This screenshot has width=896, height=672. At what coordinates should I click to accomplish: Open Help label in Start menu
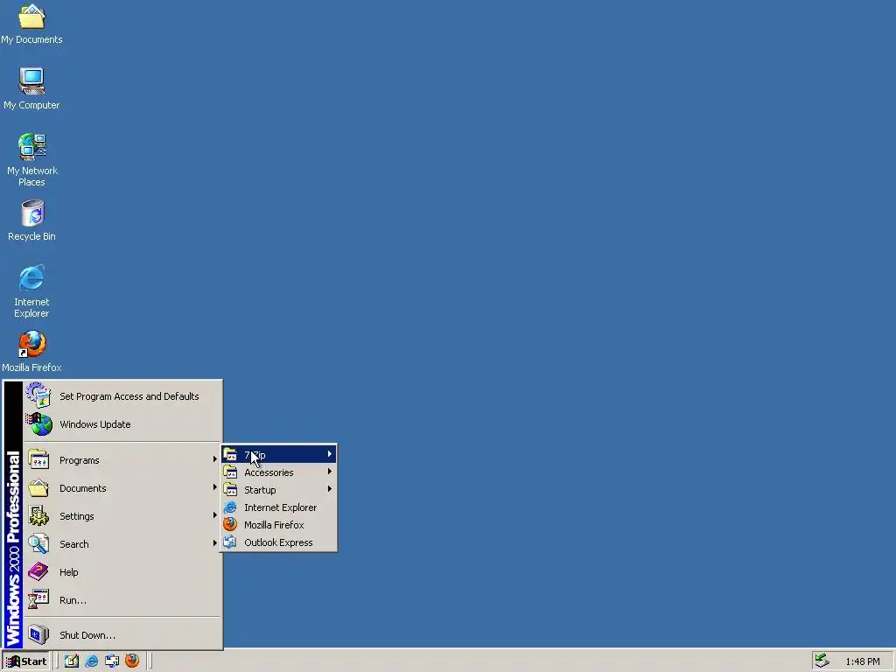68,572
